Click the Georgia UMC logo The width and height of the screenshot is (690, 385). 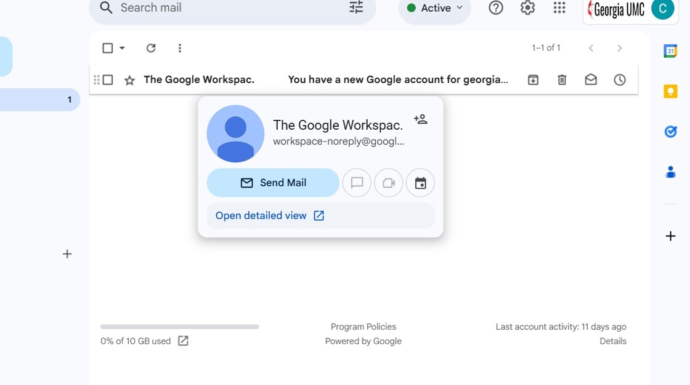coord(615,10)
